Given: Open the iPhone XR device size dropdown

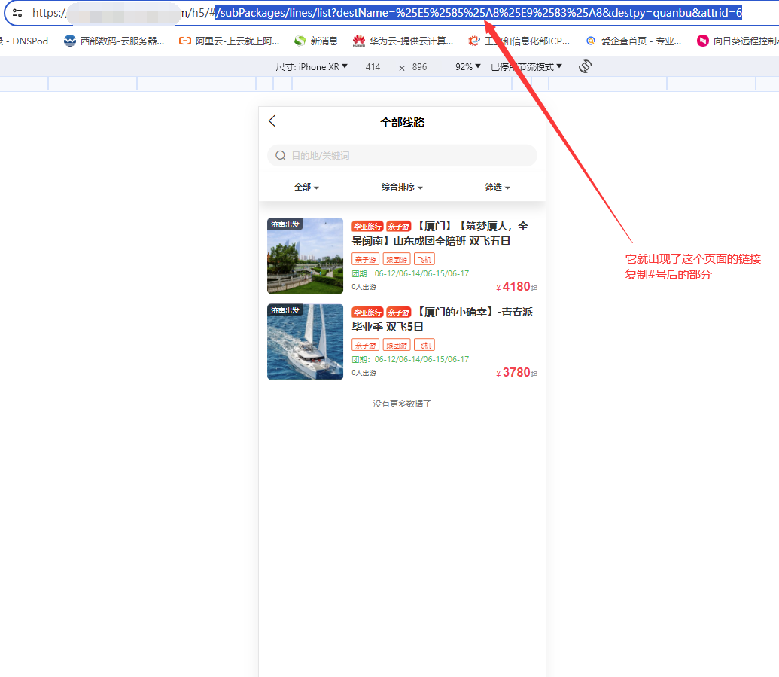Looking at the screenshot, I should pos(312,66).
